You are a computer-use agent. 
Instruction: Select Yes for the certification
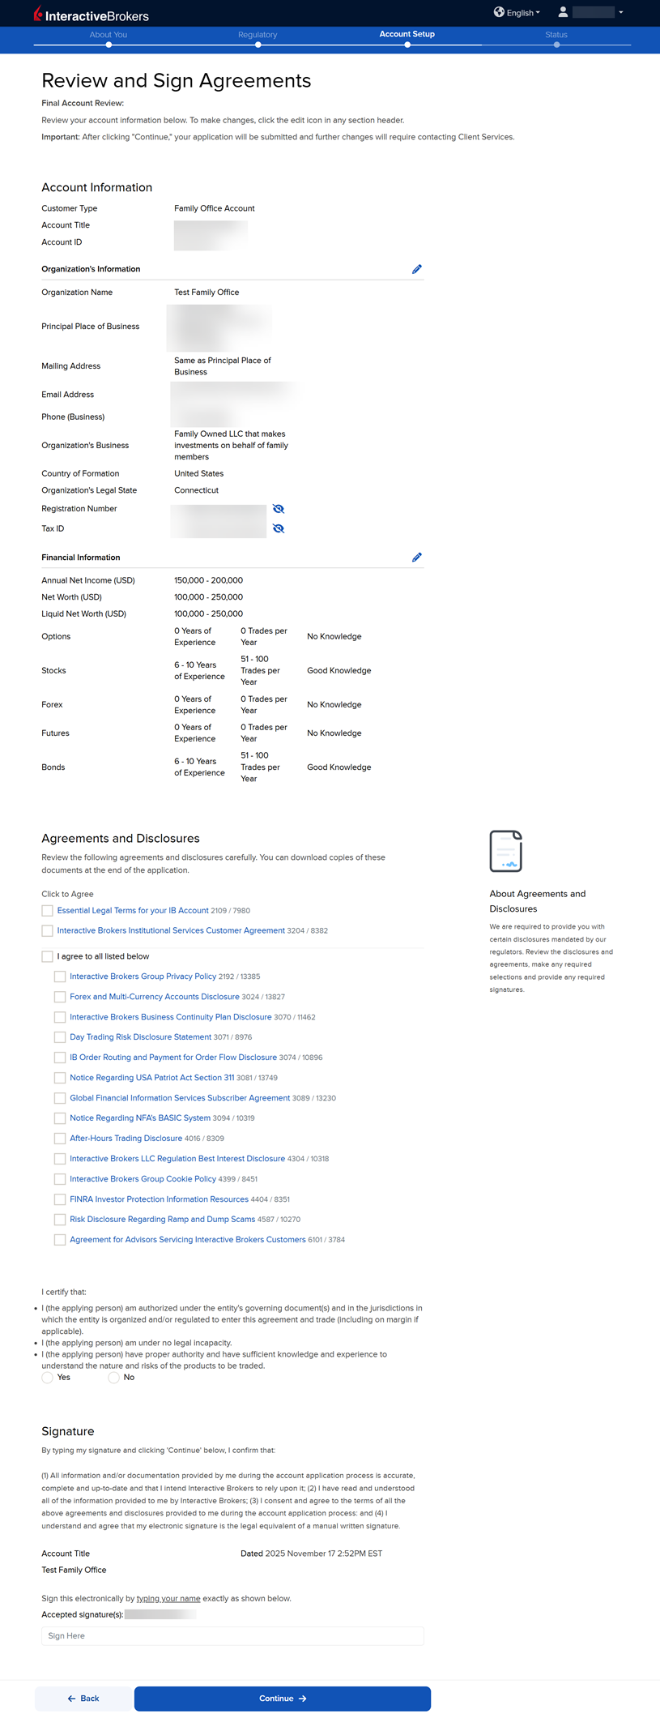[x=48, y=1378]
